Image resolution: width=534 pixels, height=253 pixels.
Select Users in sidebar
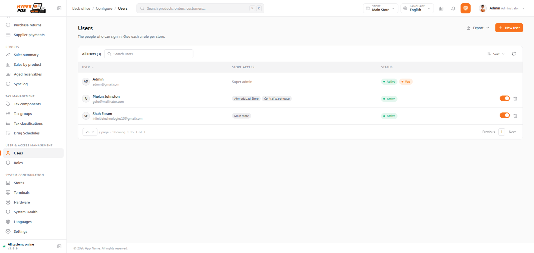(x=33, y=153)
